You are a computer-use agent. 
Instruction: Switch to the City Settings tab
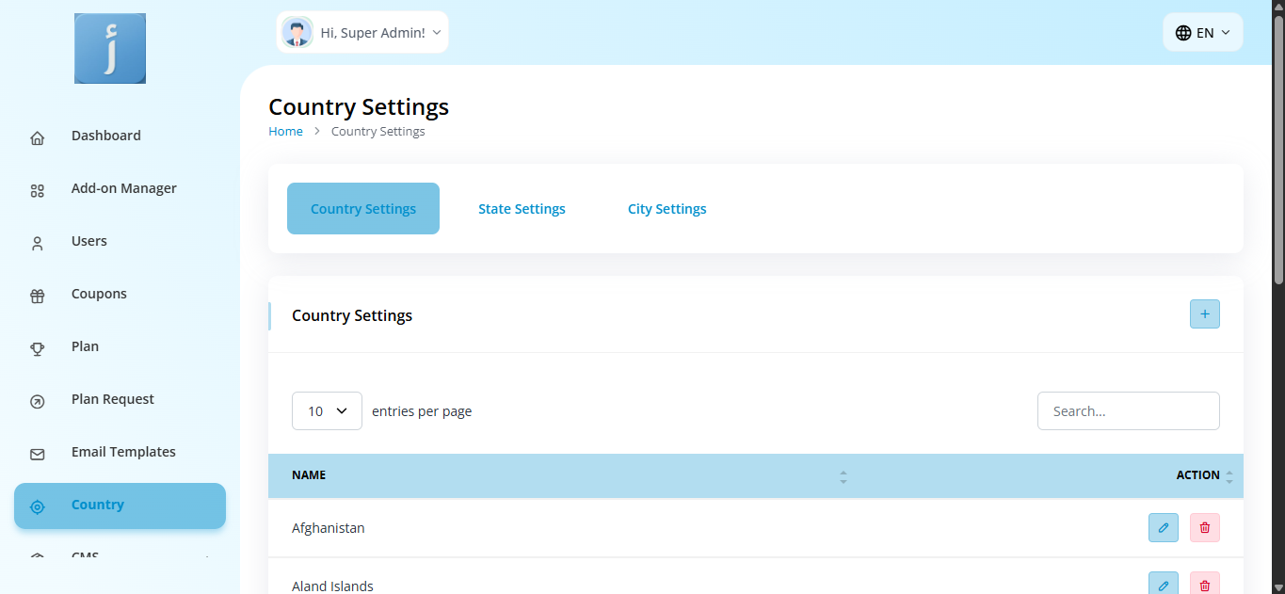click(x=667, y=209)
